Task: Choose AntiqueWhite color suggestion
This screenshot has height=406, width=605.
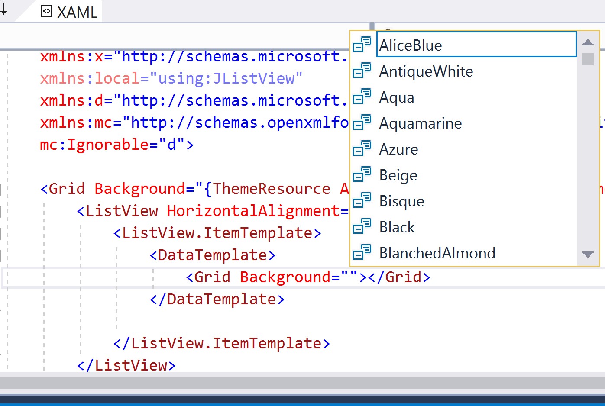Action: click(x=426, y=71)
